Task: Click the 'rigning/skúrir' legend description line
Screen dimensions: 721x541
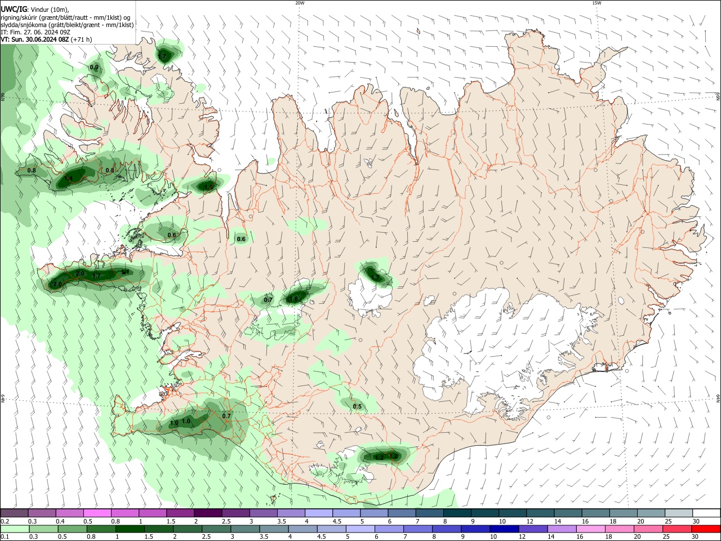Action: (66, 17)
